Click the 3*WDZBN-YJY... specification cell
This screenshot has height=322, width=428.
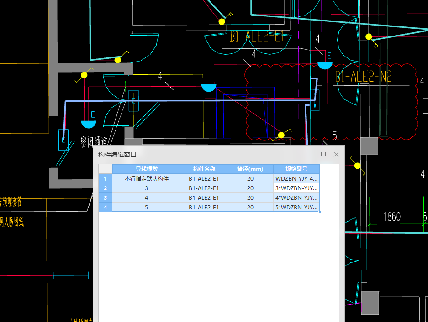pyautogui.click(x=296, y=188)
